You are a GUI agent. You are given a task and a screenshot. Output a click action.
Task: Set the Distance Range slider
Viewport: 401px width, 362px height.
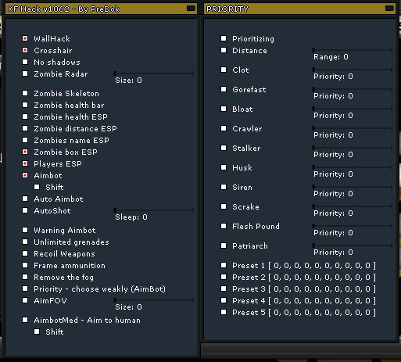[x=353, y=50]
